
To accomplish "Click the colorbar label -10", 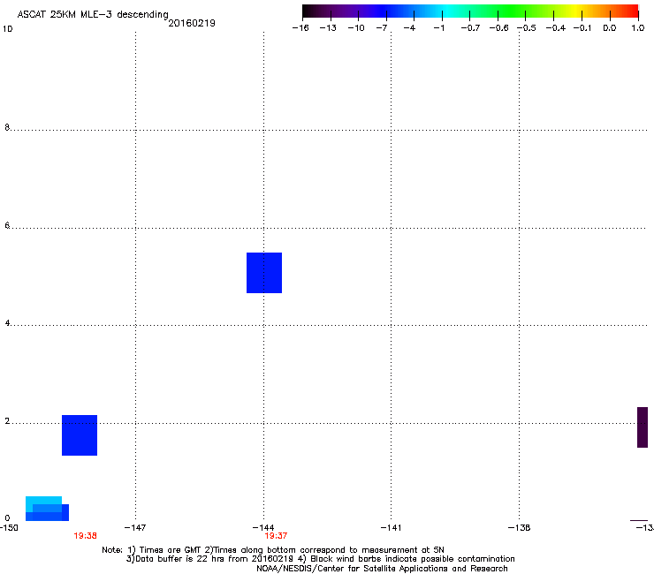I will coord(356,28).
